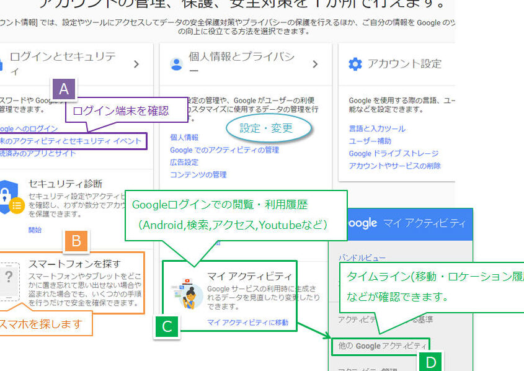Open the 個人情報 link
This screenshot has height=371, width=524.
(184, 137)
